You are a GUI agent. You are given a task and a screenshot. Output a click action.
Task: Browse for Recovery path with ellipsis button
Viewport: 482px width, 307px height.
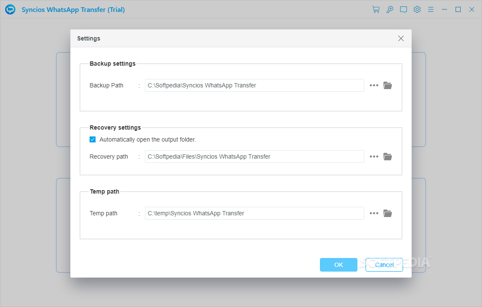click(x=374, y=157)
